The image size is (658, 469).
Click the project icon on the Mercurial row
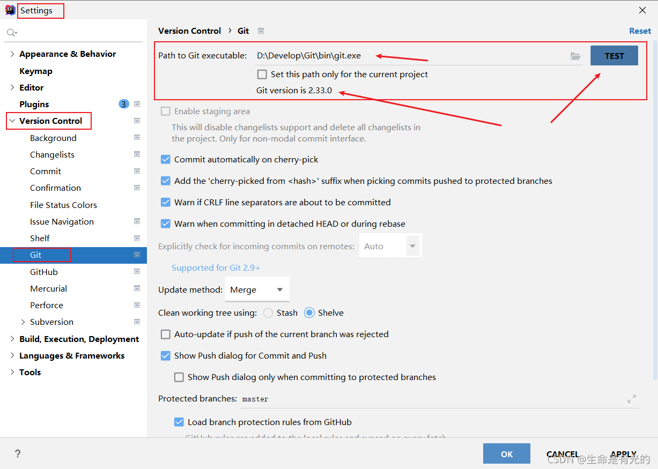[137, 288]
